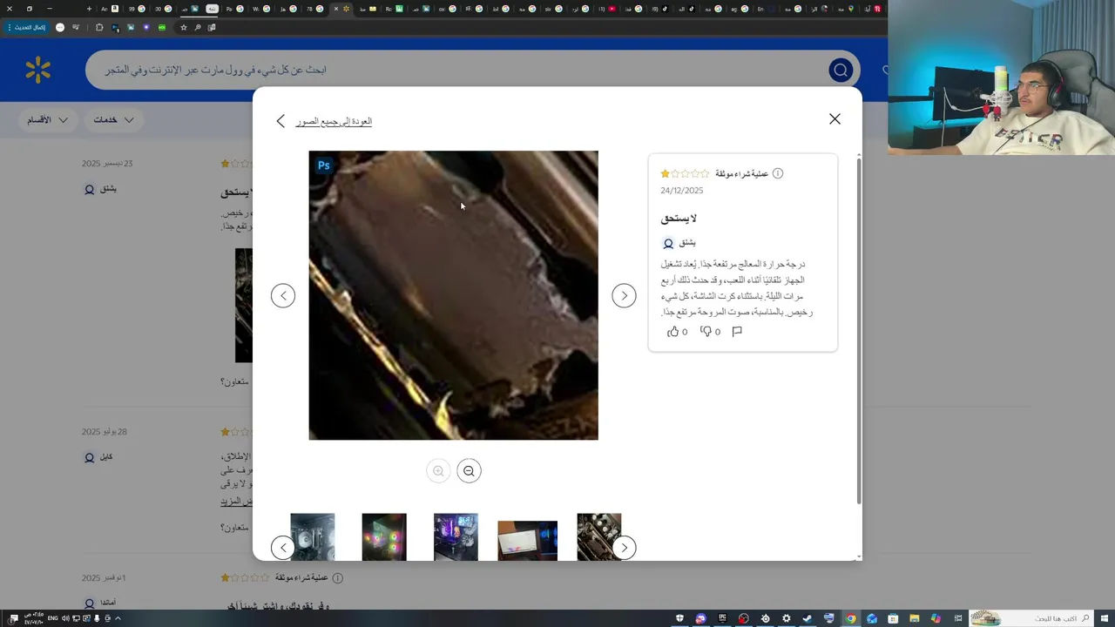Show the previous large review photo
This screenshot has width=1115, height=627.
click(283, 295)
